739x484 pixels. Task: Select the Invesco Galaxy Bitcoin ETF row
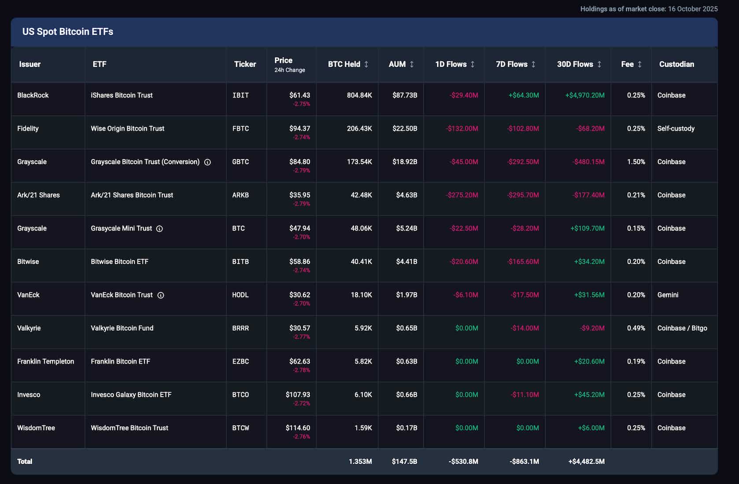(131, 395)
